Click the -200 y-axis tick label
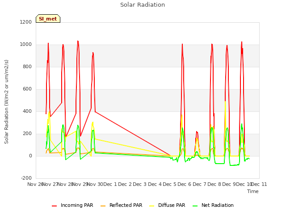Screen dimensions: 286x214 (26, 178)
